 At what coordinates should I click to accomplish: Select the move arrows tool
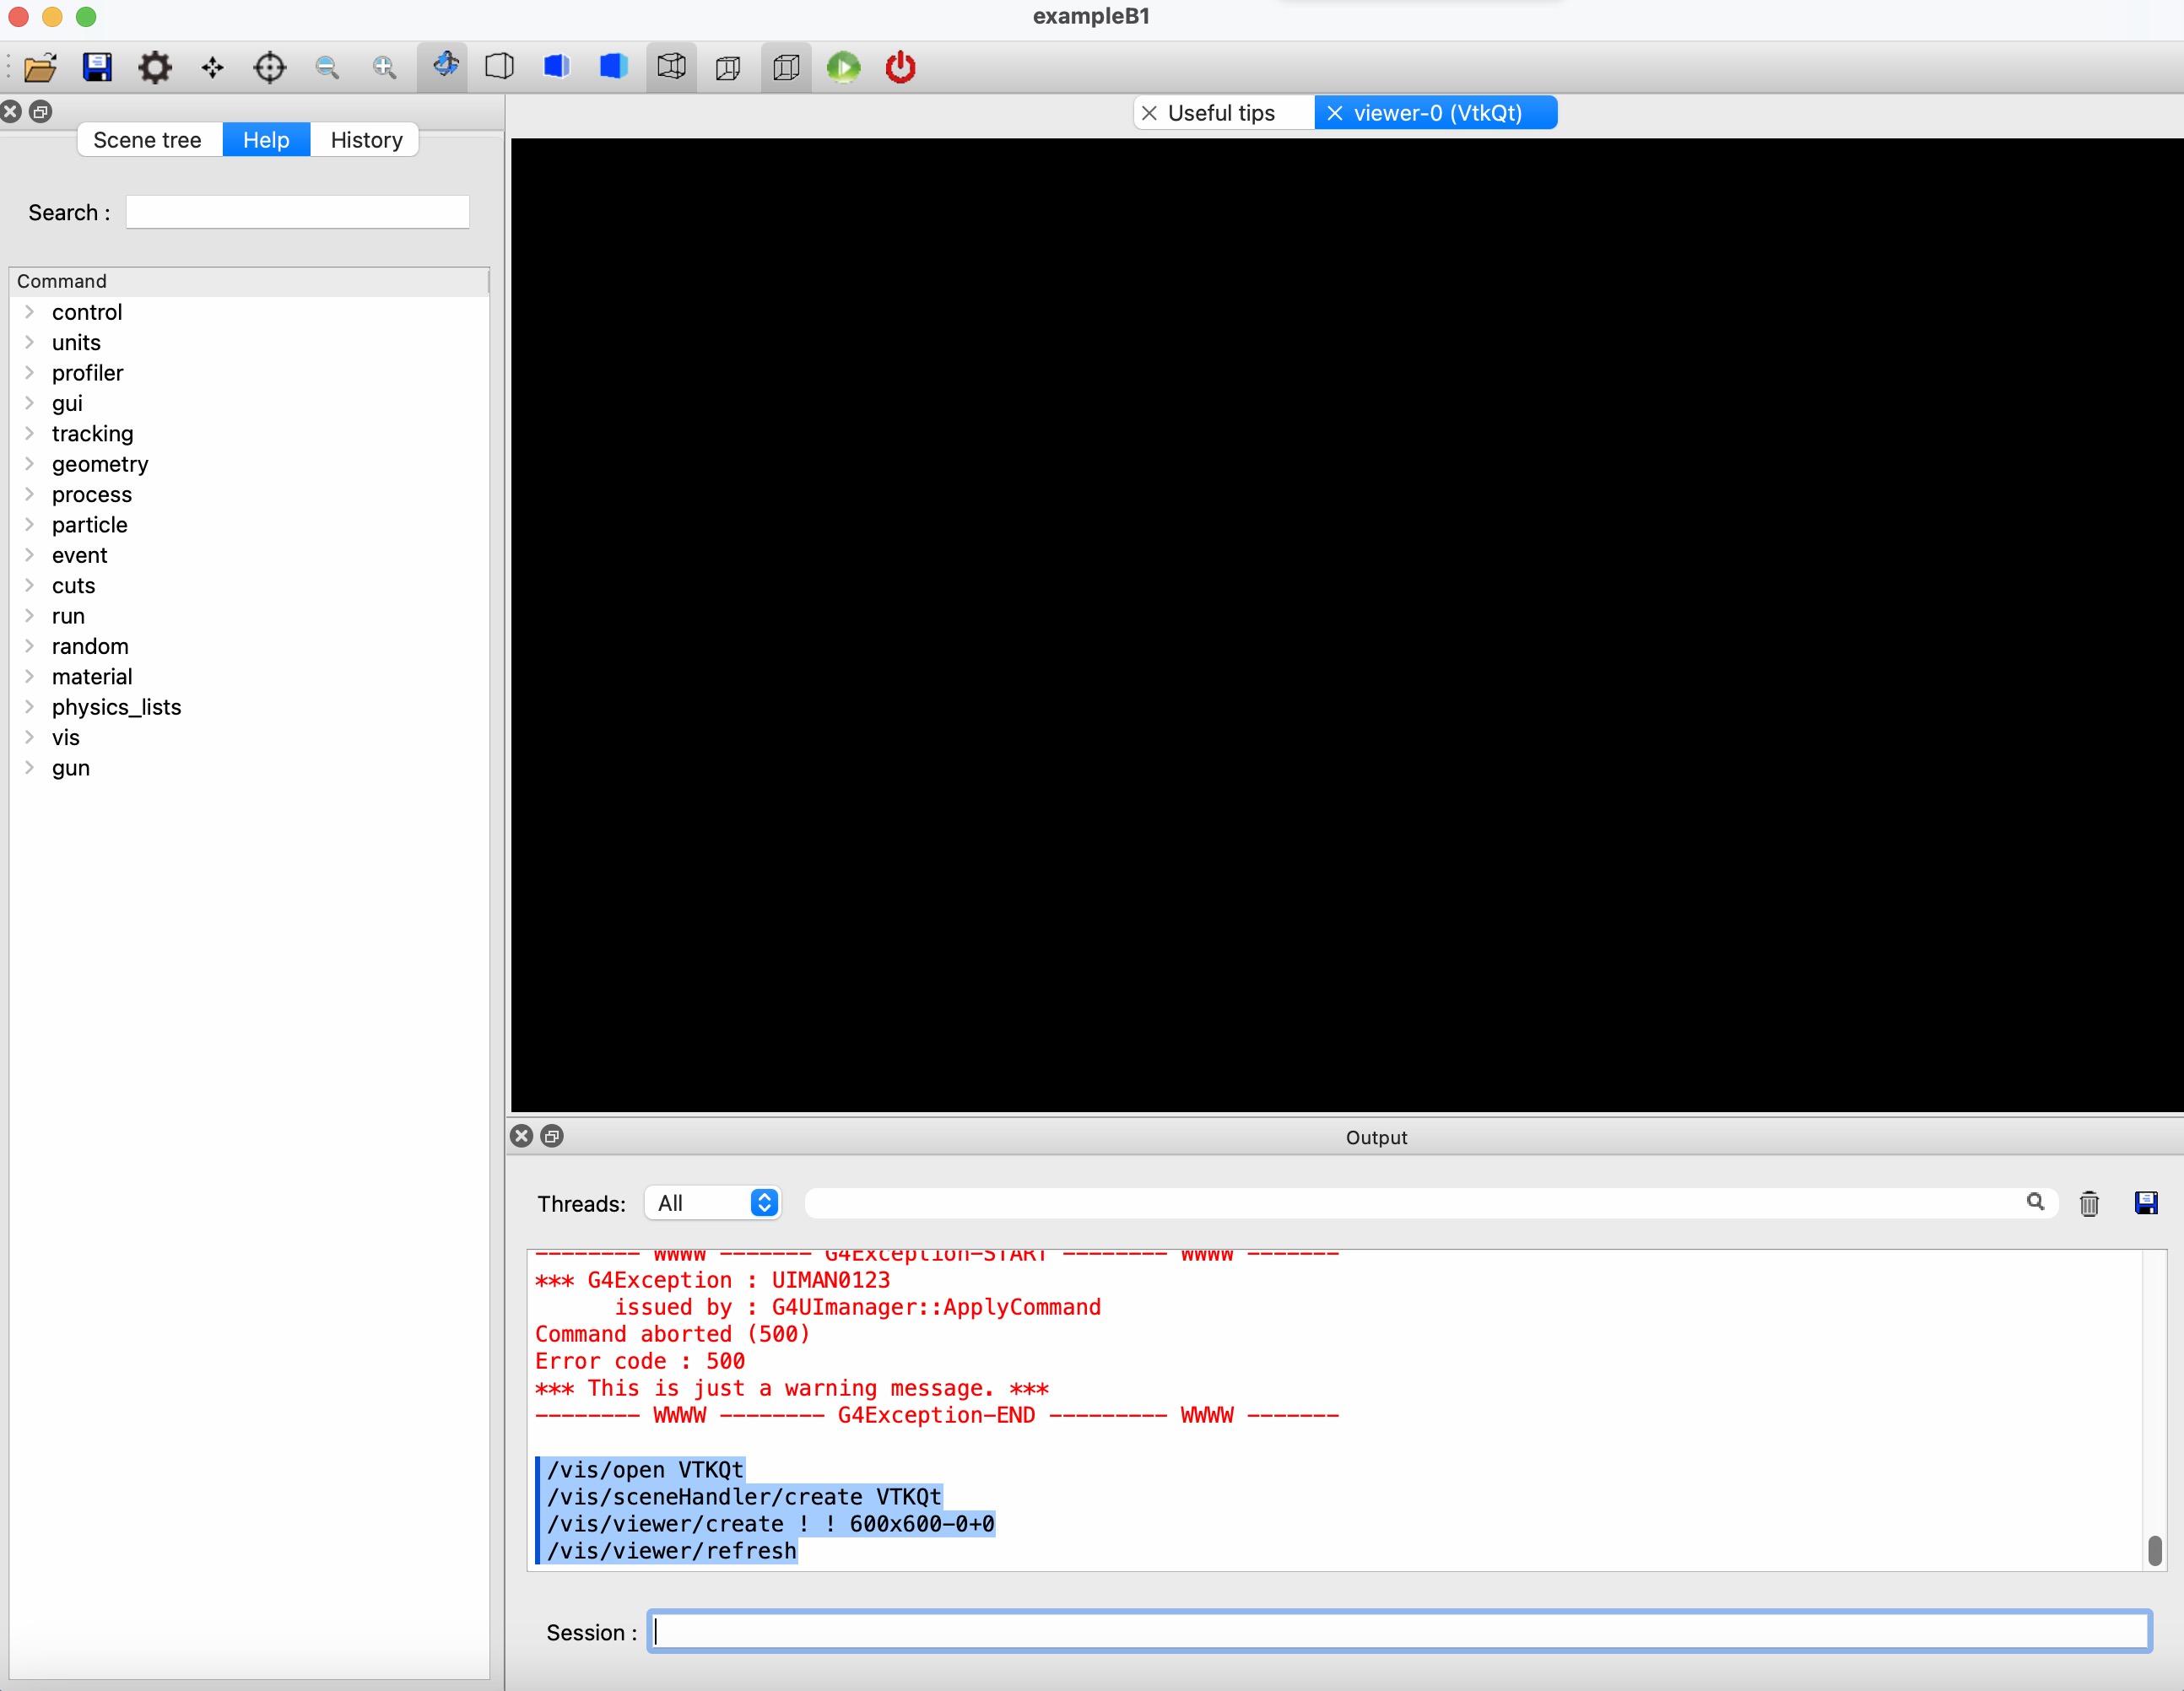[x=212, y=68]
